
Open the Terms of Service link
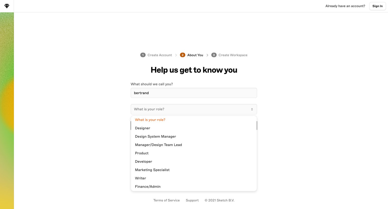[x=167, y=200]
